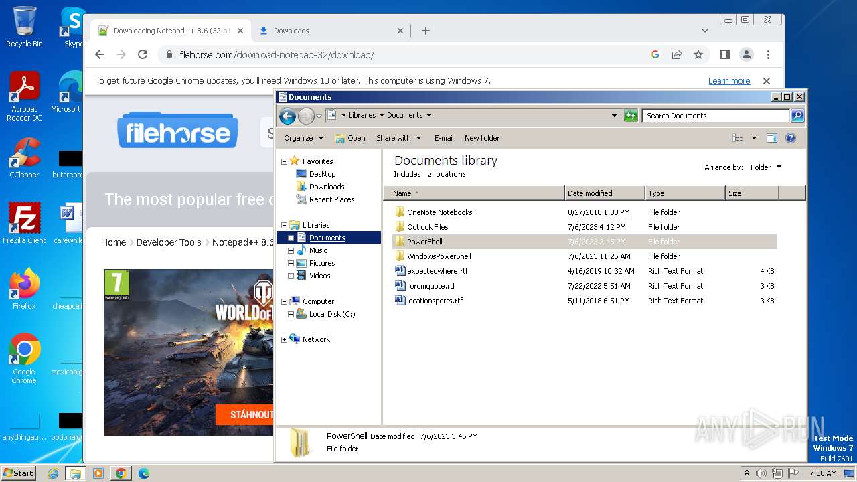Open the address bar history dropdown
Image resolution: width=857 pixels, height=482 pixels.
pyautogui.click(x=614, y=116)
